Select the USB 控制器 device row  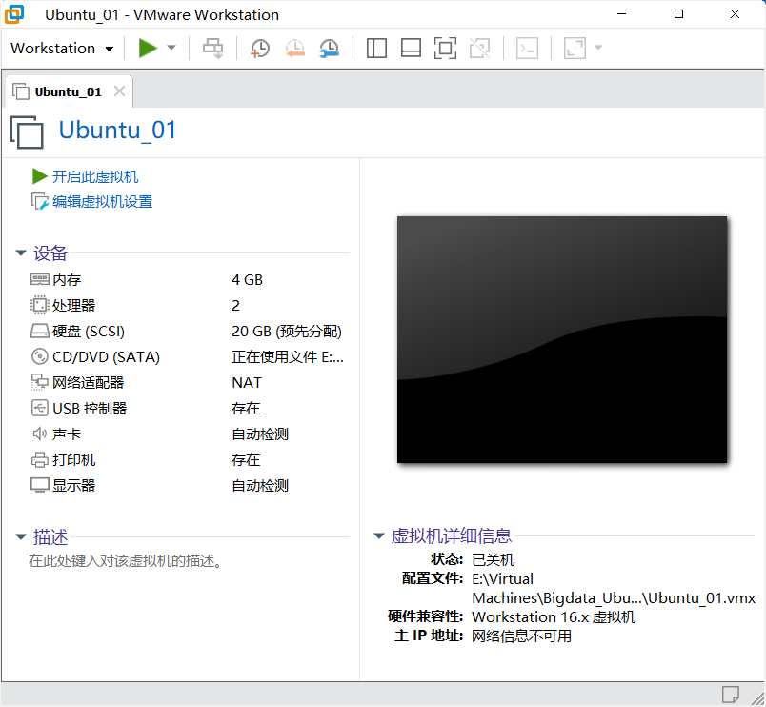[x=188, y=409]
